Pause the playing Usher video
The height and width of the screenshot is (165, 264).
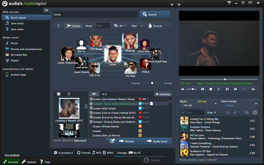[x=227, y=89]
